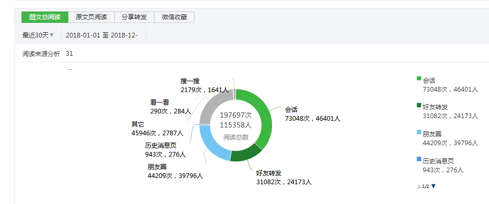Click the 搜一搜 chart label

189,81
